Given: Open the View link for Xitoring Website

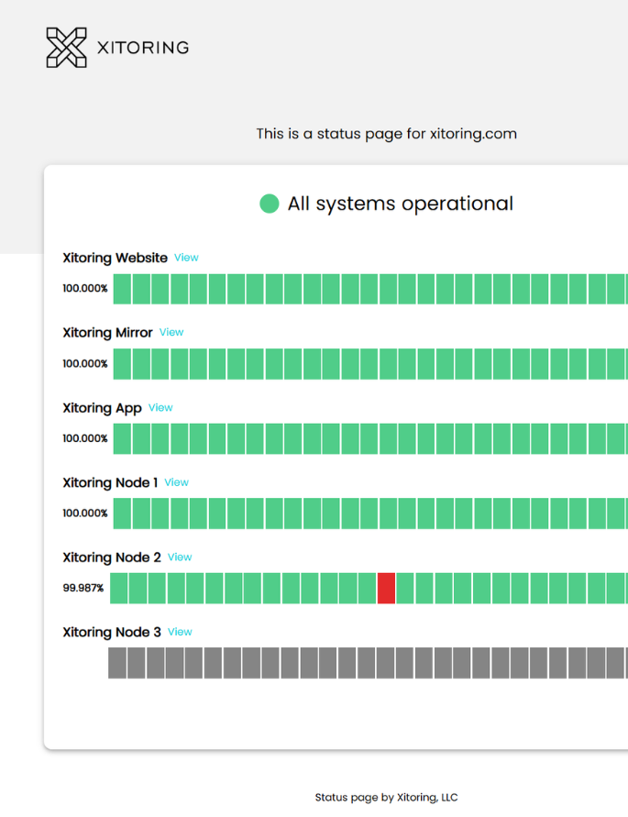Looking at the screenshot, I should 186,258.
